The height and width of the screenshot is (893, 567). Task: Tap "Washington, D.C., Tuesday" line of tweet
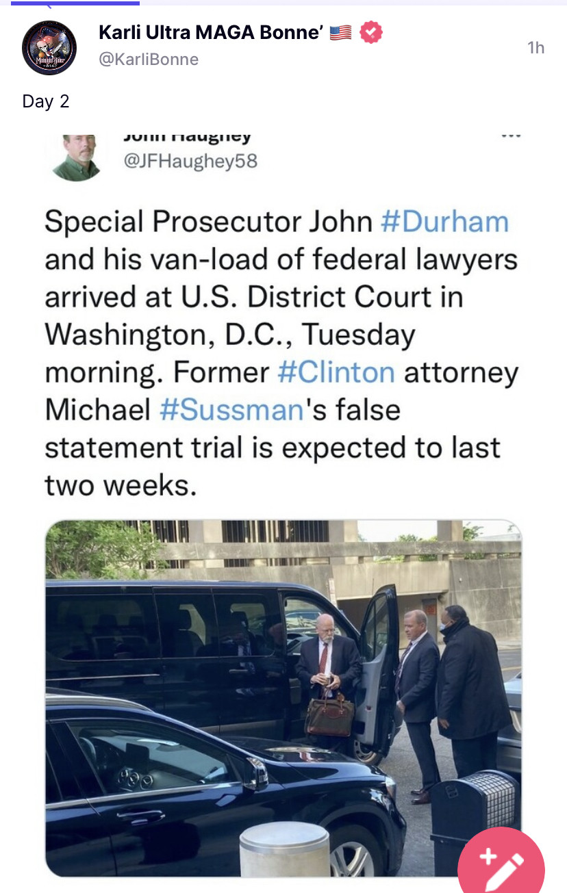point(230,335)
